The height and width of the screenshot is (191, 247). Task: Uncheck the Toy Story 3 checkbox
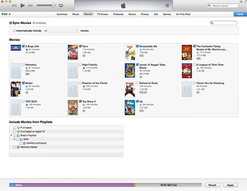click(80, 101)
